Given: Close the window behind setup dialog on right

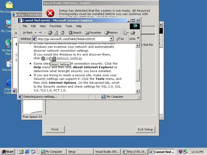Looking at the screenshot, I should tap(161, 25).
